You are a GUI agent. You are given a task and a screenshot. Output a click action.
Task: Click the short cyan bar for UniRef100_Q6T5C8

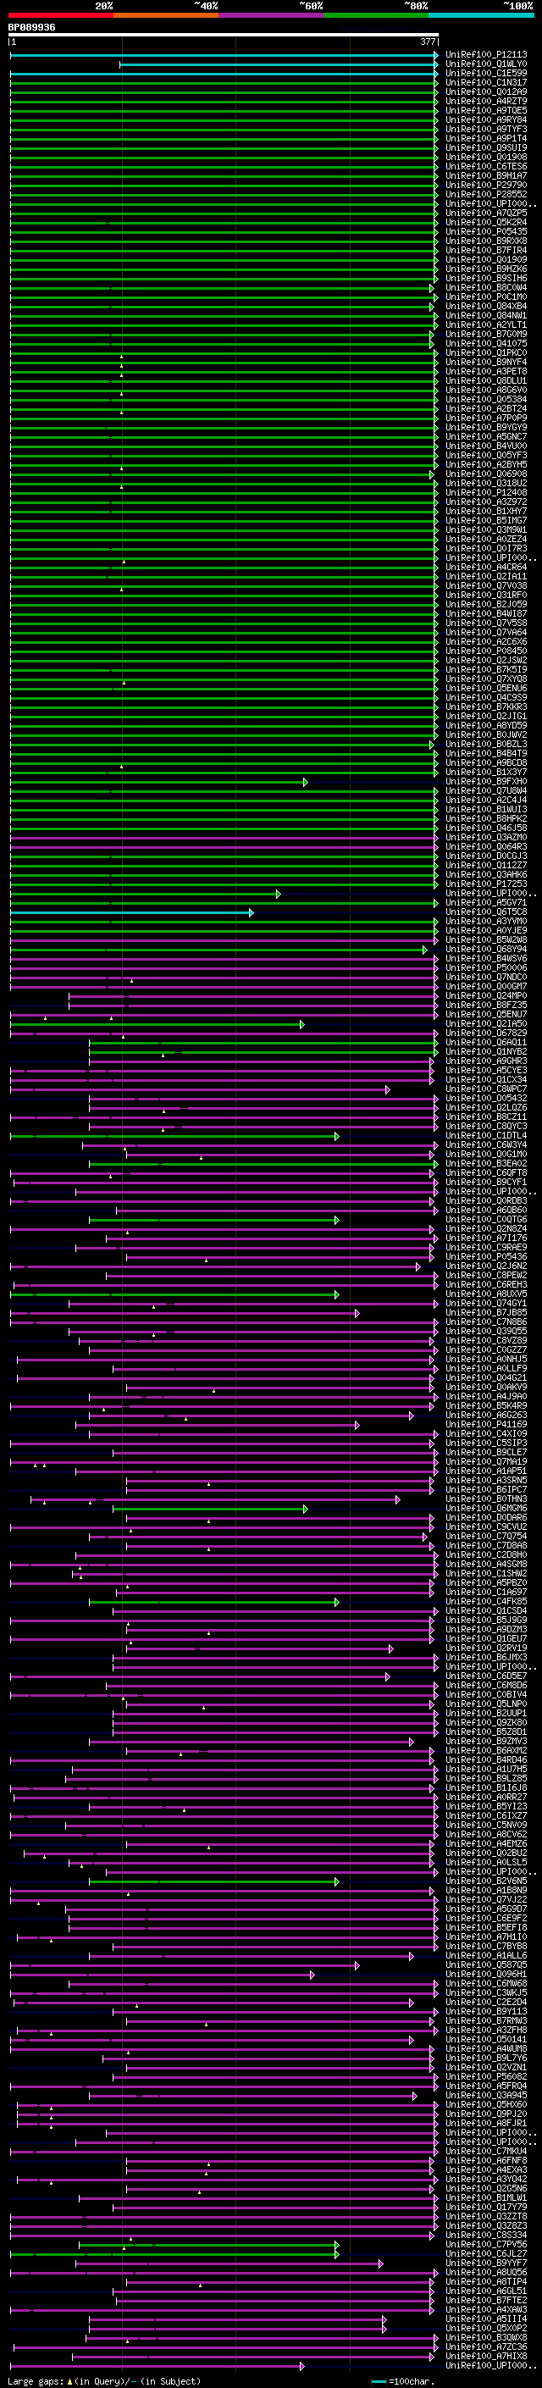(130, 913)
